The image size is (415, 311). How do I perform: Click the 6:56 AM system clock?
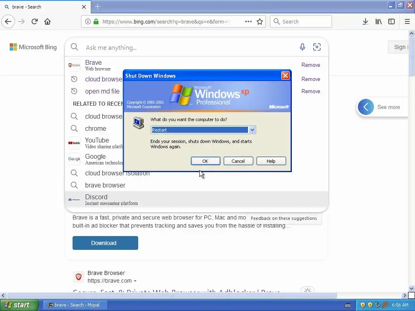400,305
